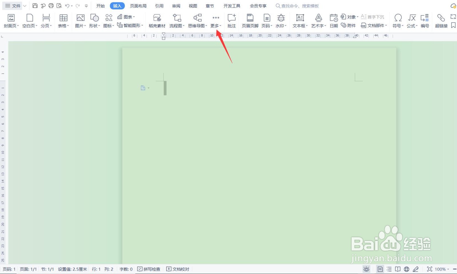This screenshot has width=457, height=274.
Task: Switch to the 开发工具 (Developer) tab
Action: (232, 6)
